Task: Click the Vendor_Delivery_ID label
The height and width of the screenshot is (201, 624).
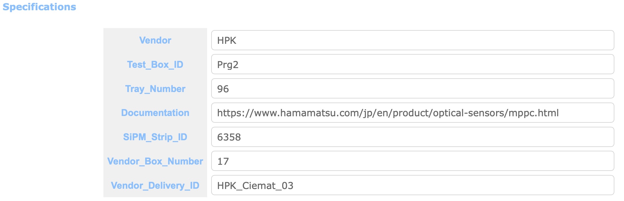Action: point(155,186)
